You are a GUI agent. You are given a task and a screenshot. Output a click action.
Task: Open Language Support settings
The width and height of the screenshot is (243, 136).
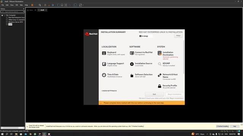click(x=113, y=64)
